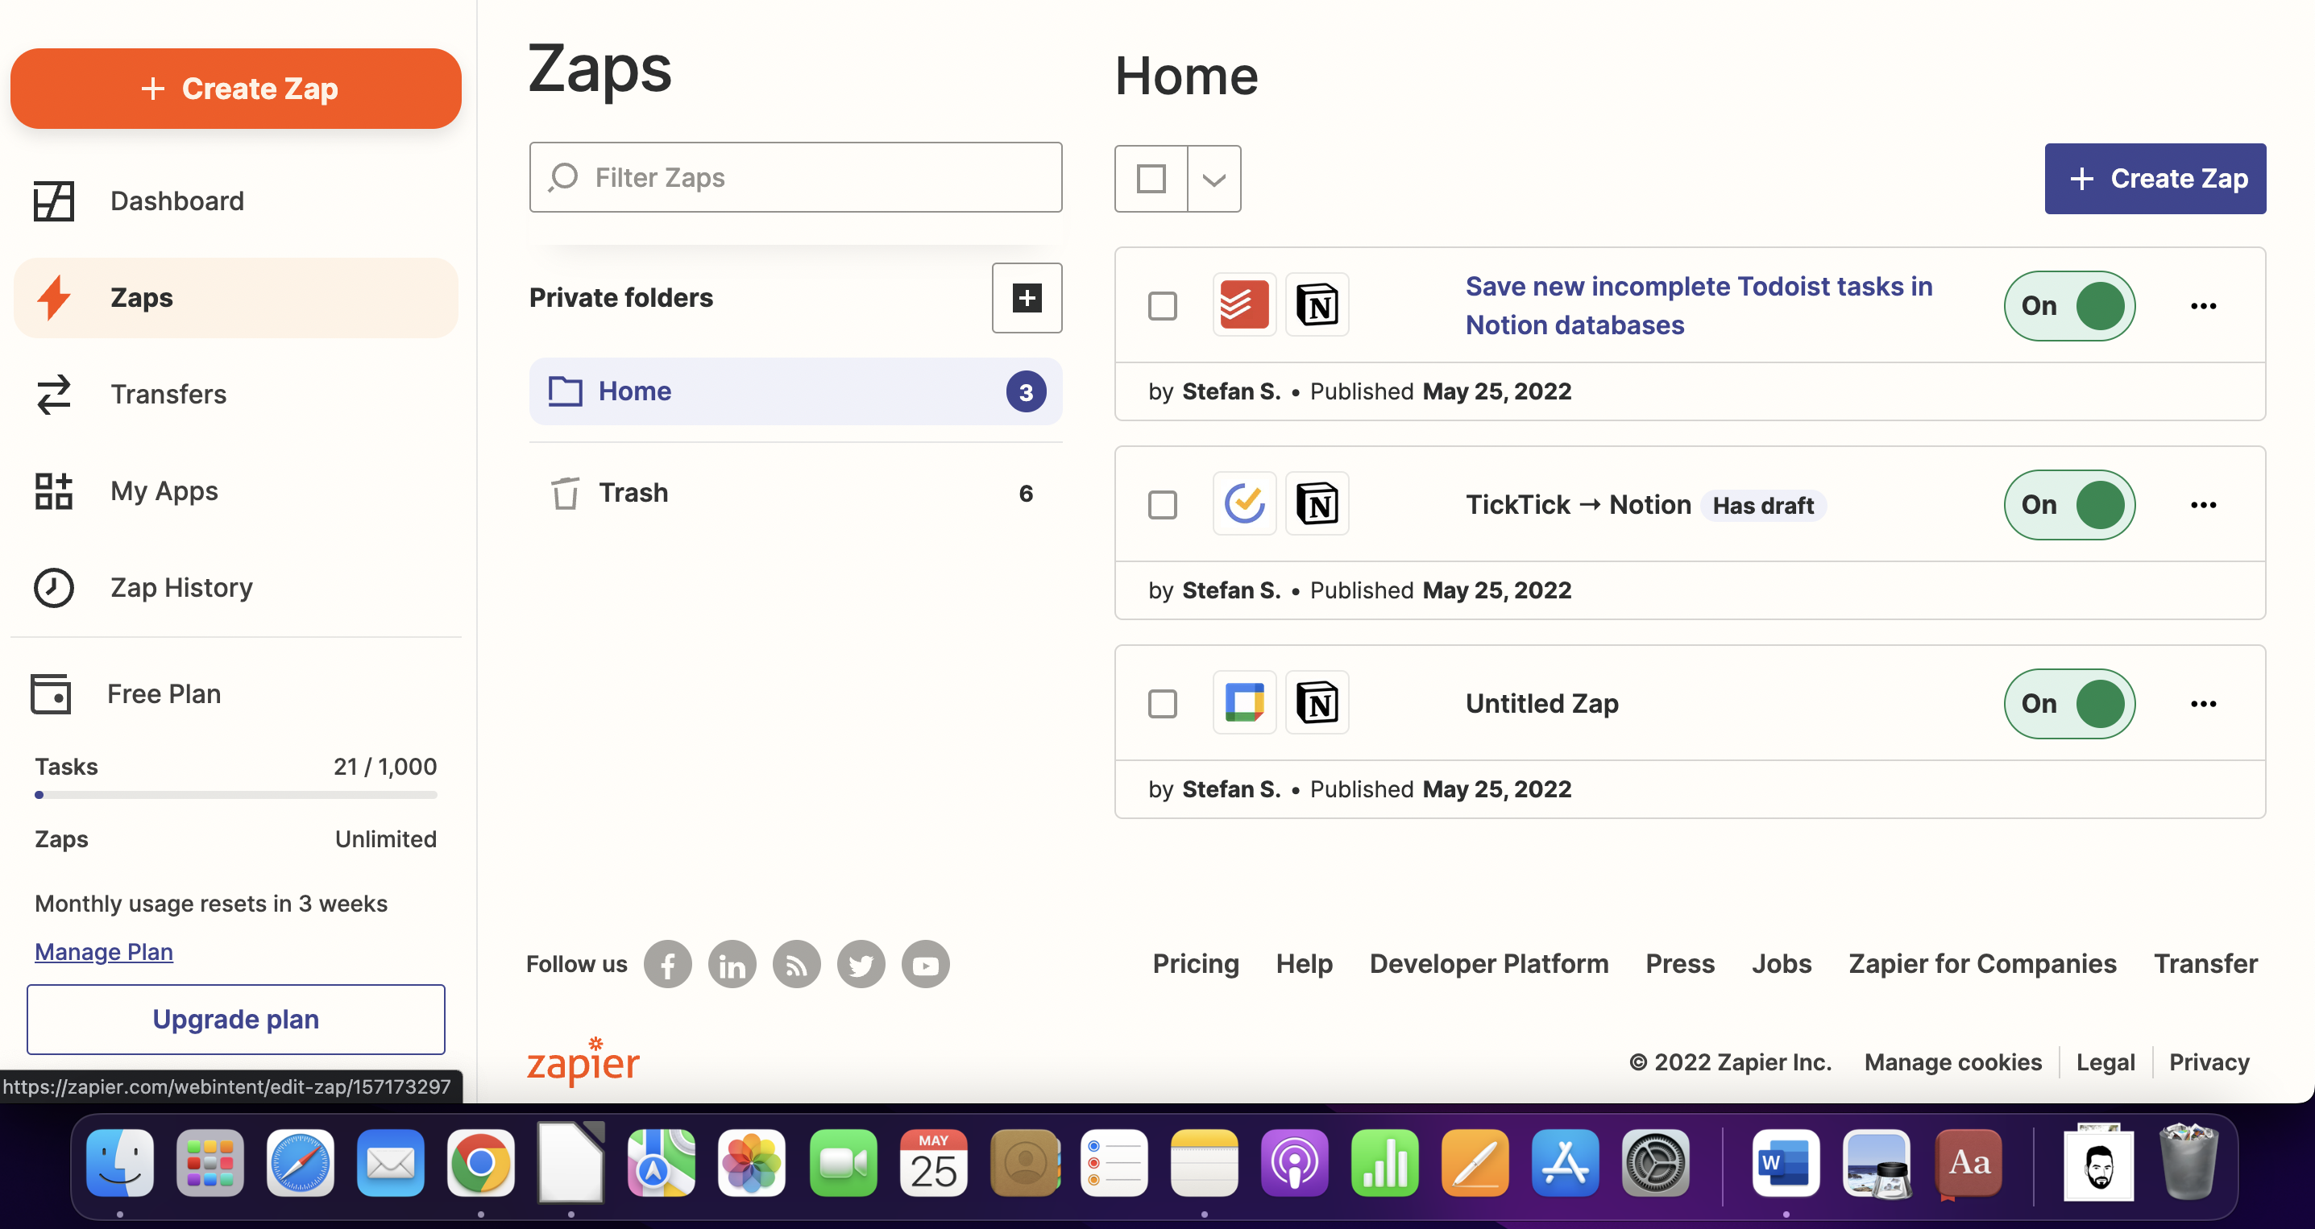2315x1229 pixels.
Task: Open the My Apps grid icon
Action: (54, 491)
